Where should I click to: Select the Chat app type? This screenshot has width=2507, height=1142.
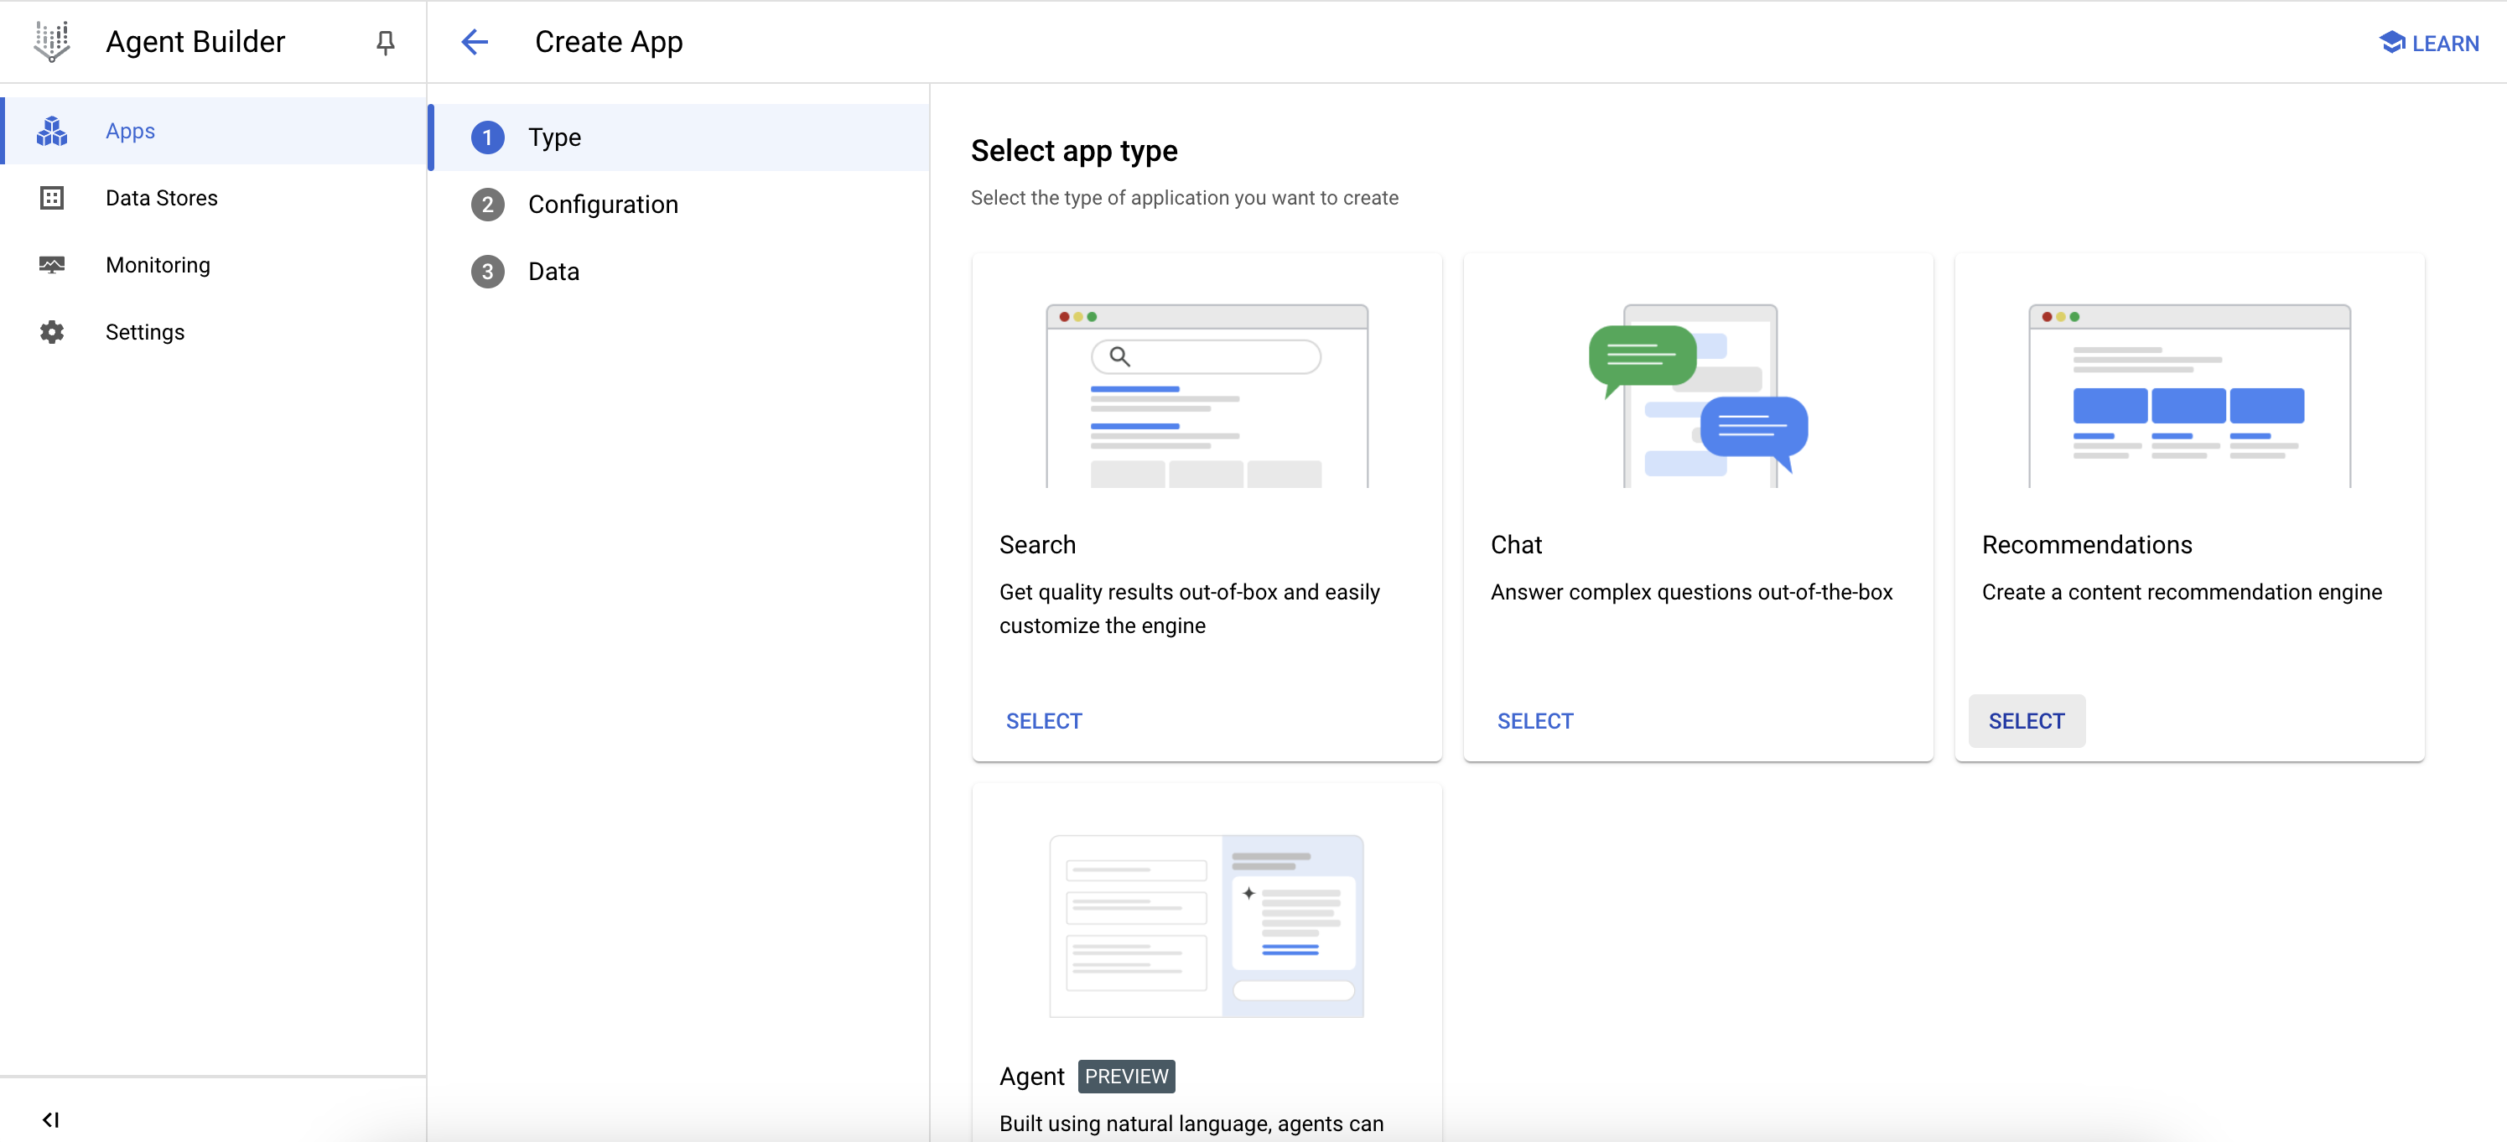point(1534,721)
